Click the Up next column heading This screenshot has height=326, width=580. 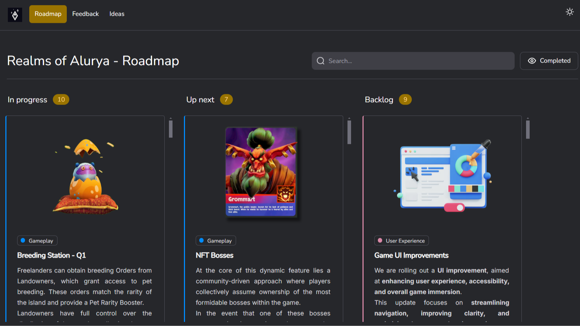click(200, 100)
